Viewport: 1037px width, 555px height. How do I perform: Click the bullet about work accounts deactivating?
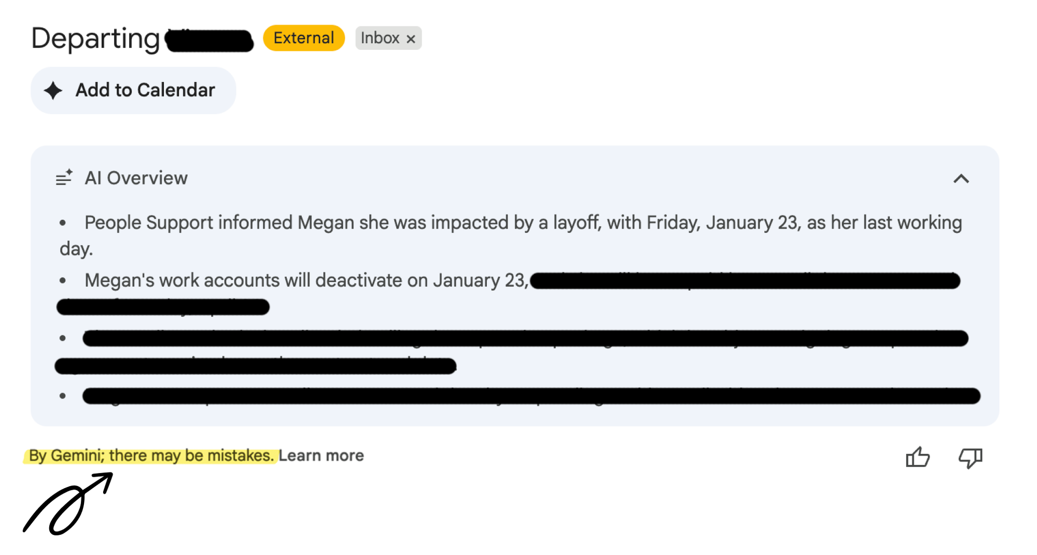tap(306, 280)
